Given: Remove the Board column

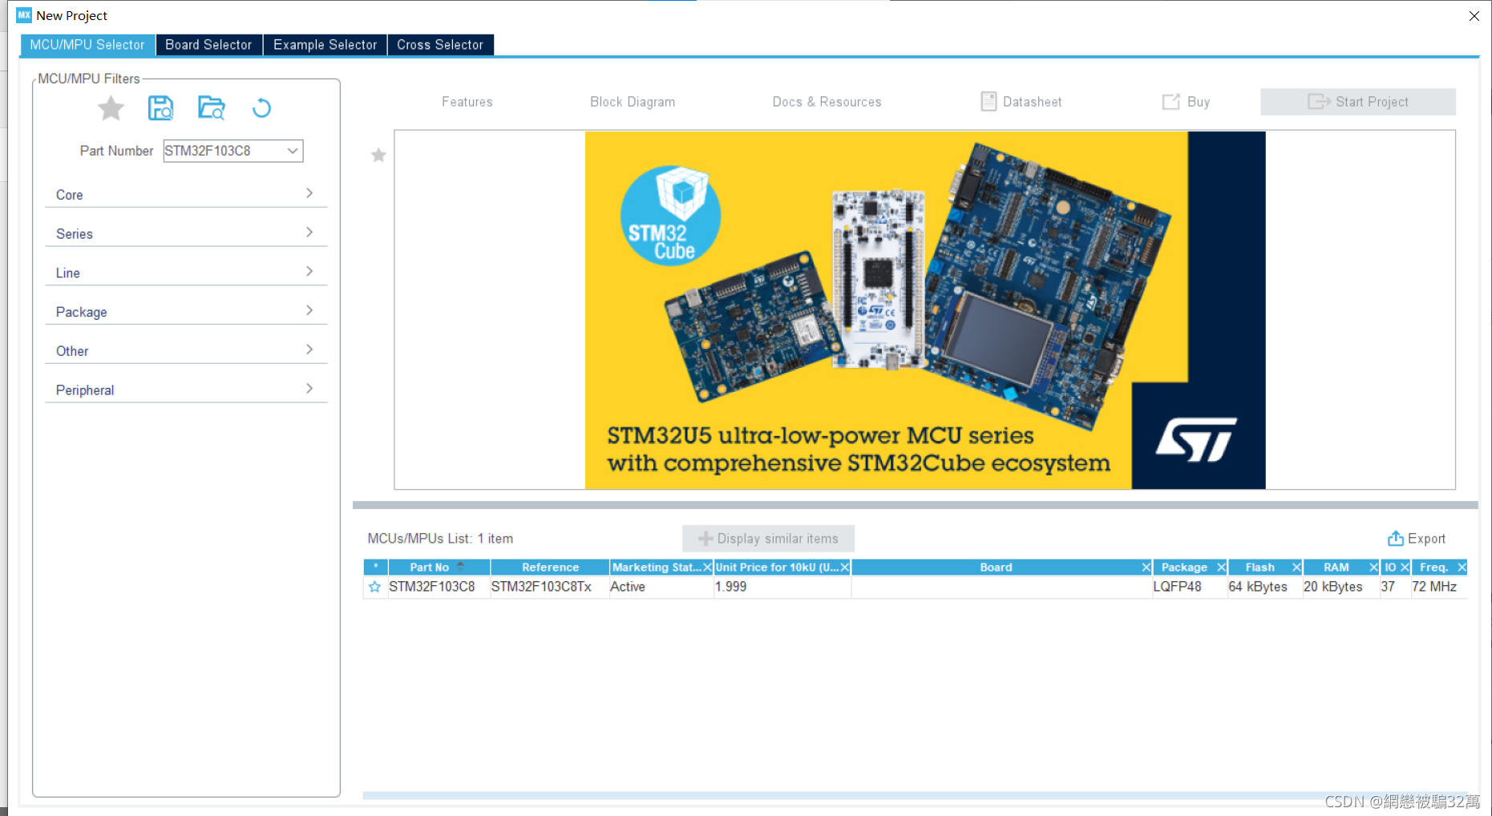Looking at the screenshot, I should click(1146, 568).
